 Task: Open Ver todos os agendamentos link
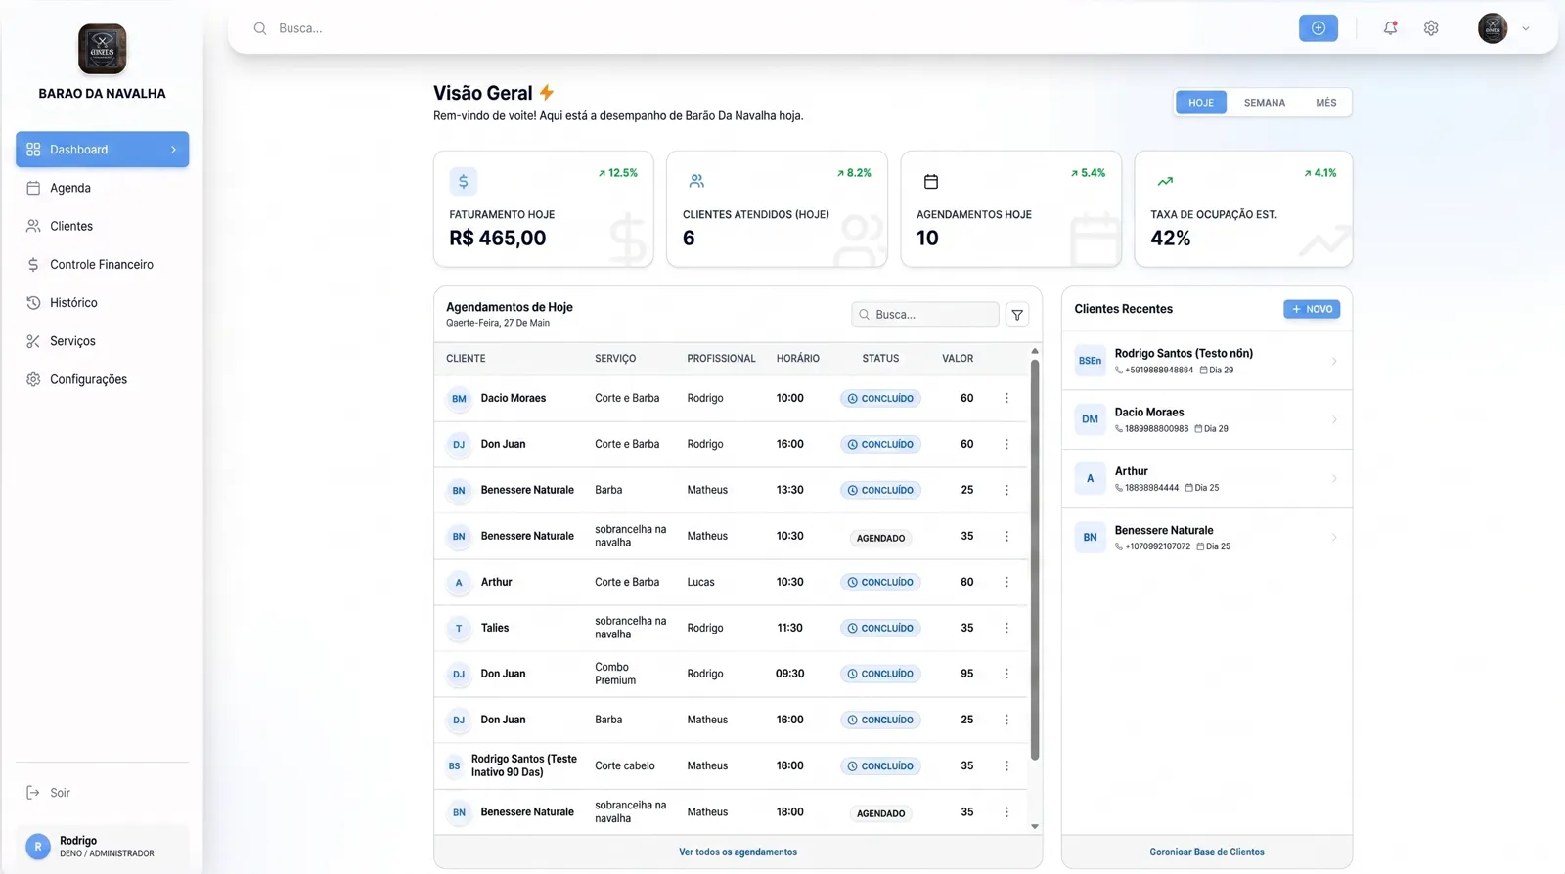[738, 852]
